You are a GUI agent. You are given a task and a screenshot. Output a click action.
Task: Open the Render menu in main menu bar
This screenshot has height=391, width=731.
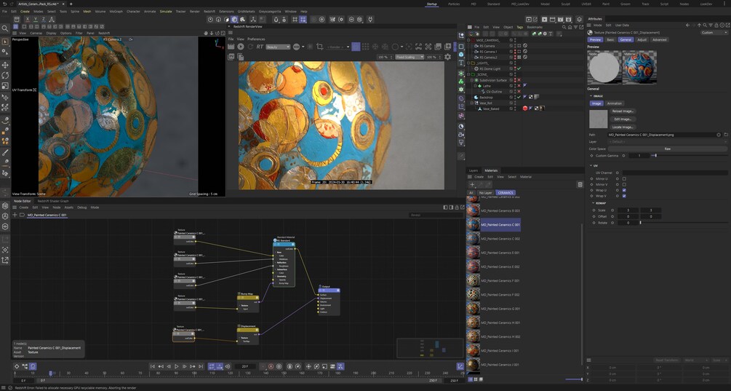coord(195,11)
